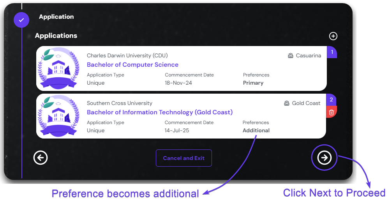Viewport: 388px width, 199px height.
Task: Select application number 1 badge
Action: tap(332, 52)
